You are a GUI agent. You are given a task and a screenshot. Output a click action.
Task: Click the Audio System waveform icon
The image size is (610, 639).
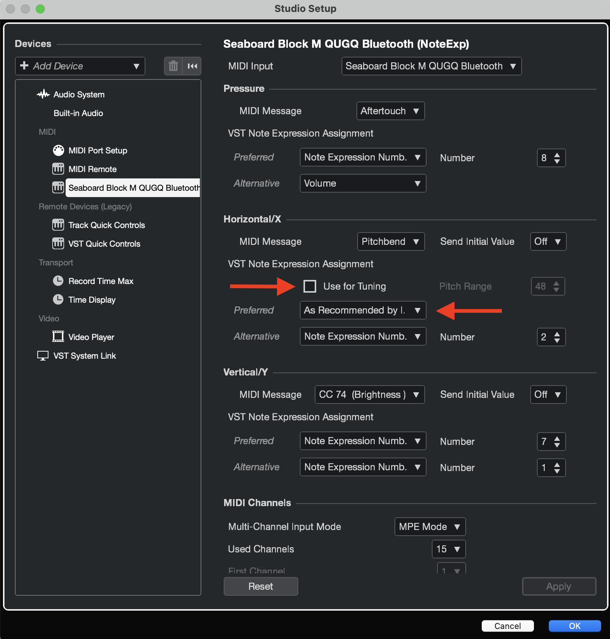(x=43, y=94)
